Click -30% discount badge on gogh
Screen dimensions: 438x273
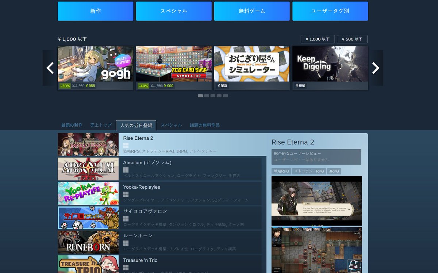tap(65, 86)
